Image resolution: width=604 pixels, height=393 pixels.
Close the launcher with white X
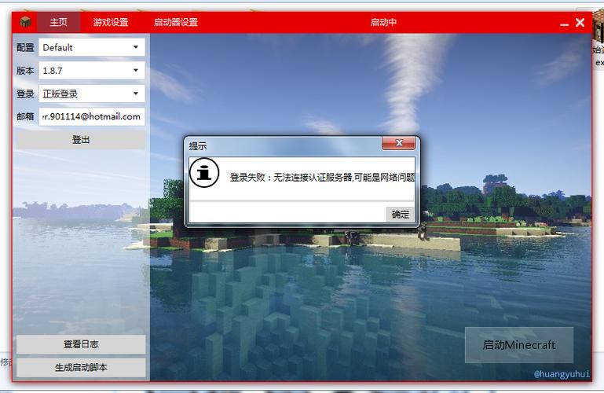(580, 22)
